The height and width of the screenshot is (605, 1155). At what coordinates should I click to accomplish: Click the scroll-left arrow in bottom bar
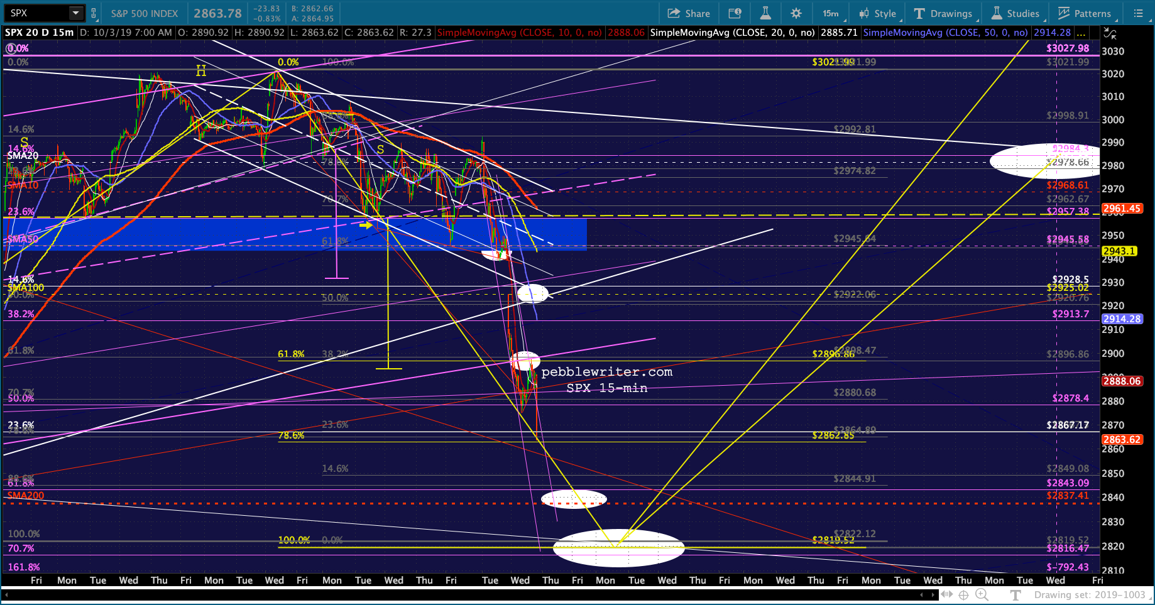tap(922, 594)
